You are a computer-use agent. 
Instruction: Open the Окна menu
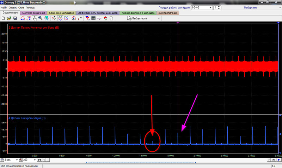coord(21,7)
